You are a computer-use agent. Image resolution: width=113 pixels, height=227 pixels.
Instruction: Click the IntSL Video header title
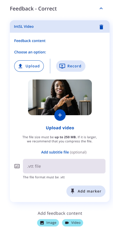[24, 26]
